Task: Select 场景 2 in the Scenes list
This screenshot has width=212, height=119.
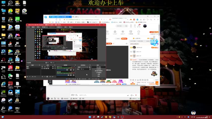Action: click(x=33, y=68)
